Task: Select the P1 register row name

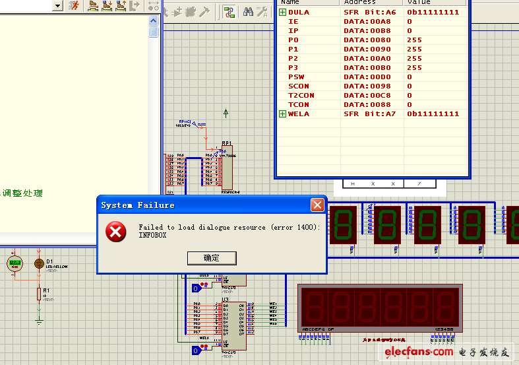Action: point(293,50)
